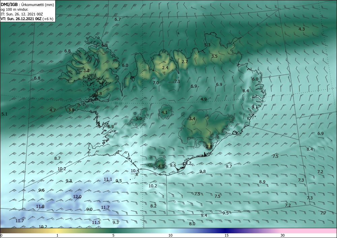337x238 pixels.
Task: Click the 9.8 value south of Iceland
Action: click(x=203, y=172)
